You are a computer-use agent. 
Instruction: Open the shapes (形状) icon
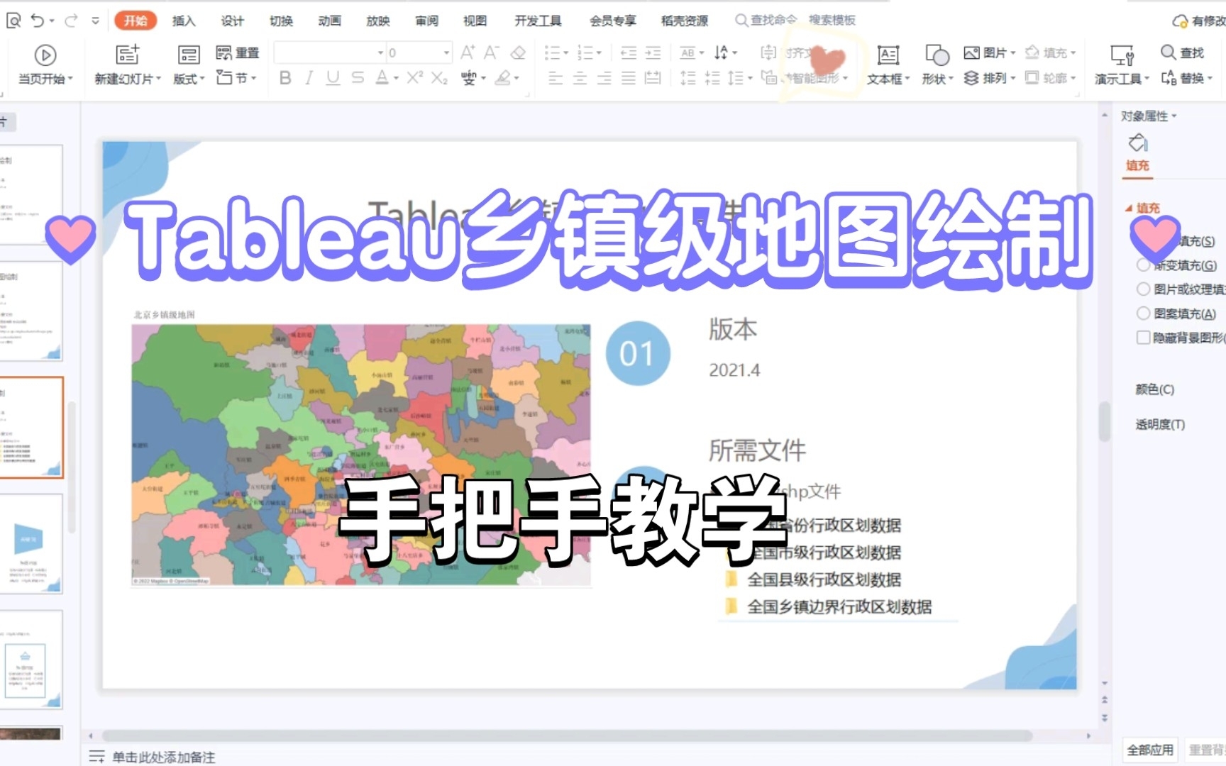coord(937,55)
